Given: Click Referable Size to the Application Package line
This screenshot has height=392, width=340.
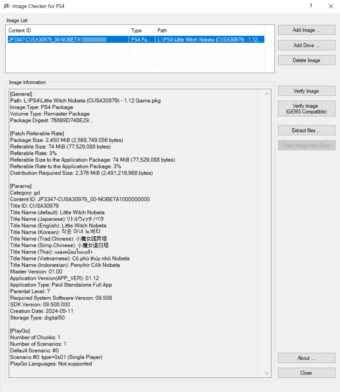Looking at the screenshot, I should 92,160.
